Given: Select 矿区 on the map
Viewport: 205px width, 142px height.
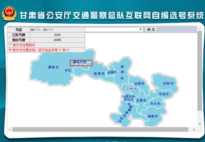Looking at the screenshot, I should click(68, 70).
